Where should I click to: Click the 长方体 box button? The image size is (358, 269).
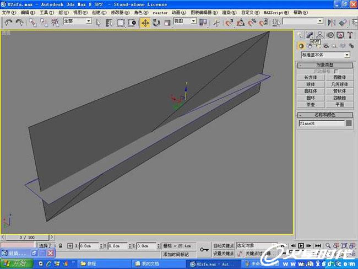[x=311, y=78]
